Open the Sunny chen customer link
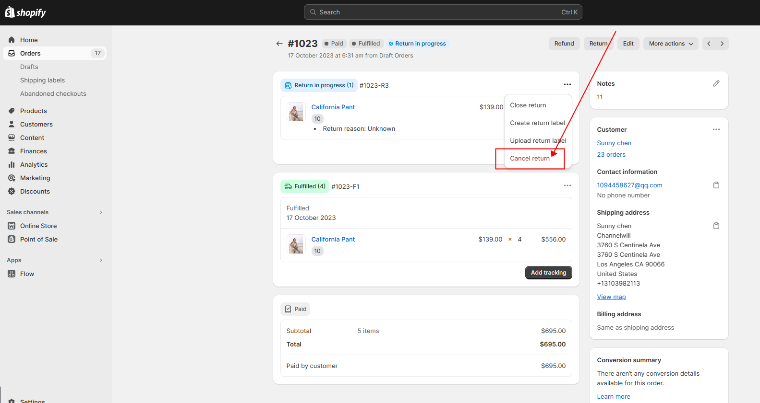 [614, 143]
